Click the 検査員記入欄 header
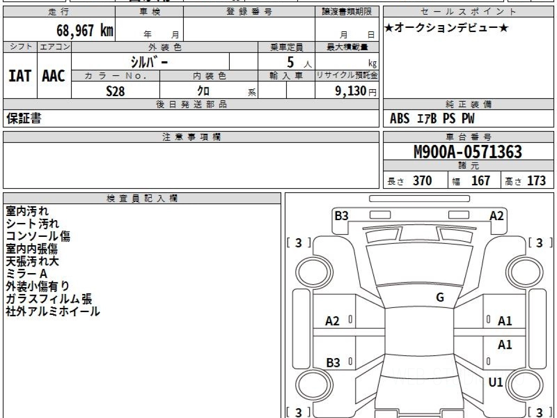This screenshot has width=557, height=418. (x=142, y=198)
